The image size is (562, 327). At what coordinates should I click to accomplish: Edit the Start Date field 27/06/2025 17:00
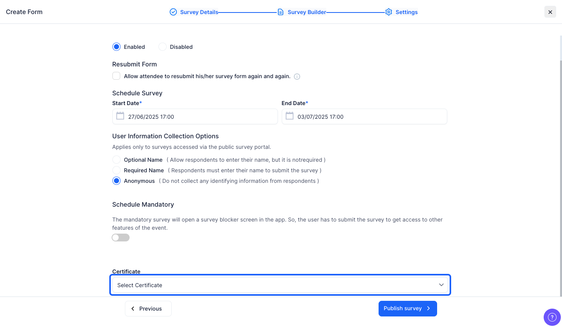pyautogui.click(x=195, y=116)
